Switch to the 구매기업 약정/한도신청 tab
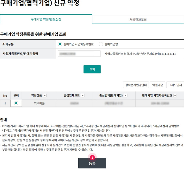 [46, 19]
